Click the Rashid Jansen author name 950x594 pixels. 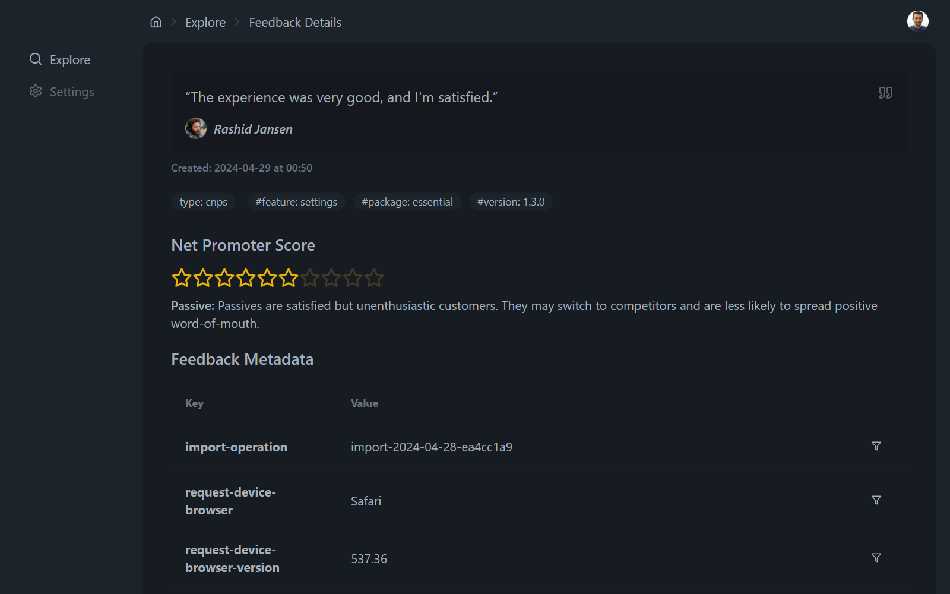(x=253, y=129)
